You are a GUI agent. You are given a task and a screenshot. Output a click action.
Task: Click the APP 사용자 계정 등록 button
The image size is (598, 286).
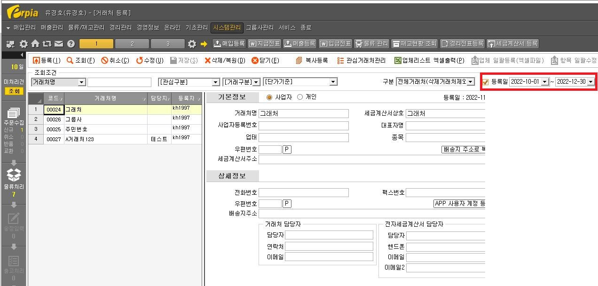pyautogui.click(x=459, y=204)
